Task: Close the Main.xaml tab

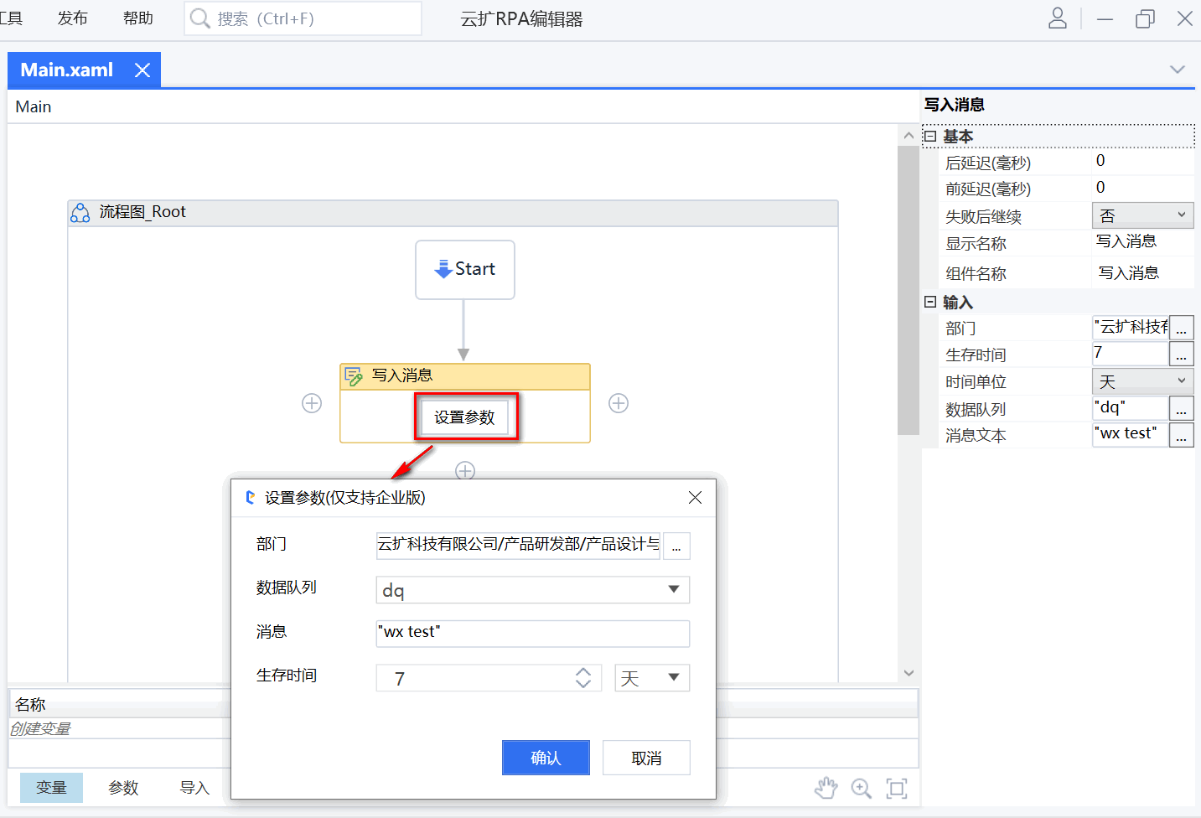Action: pyautogui.click(x=142, y=70)
